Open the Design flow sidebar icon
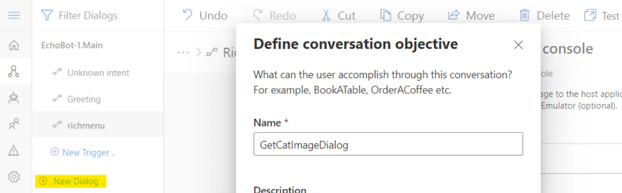622x193 pixels. coord(15,72)
